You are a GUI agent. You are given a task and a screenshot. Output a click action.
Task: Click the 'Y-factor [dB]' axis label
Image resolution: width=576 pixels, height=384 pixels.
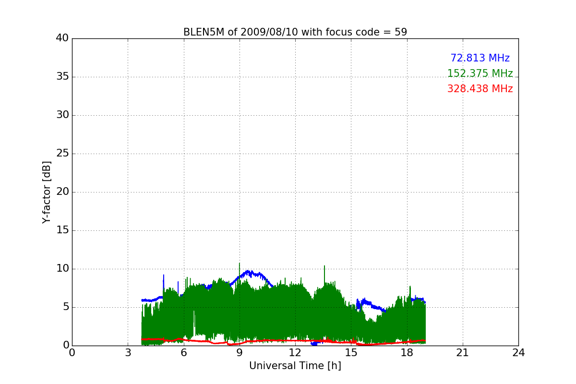pos(46,192)
